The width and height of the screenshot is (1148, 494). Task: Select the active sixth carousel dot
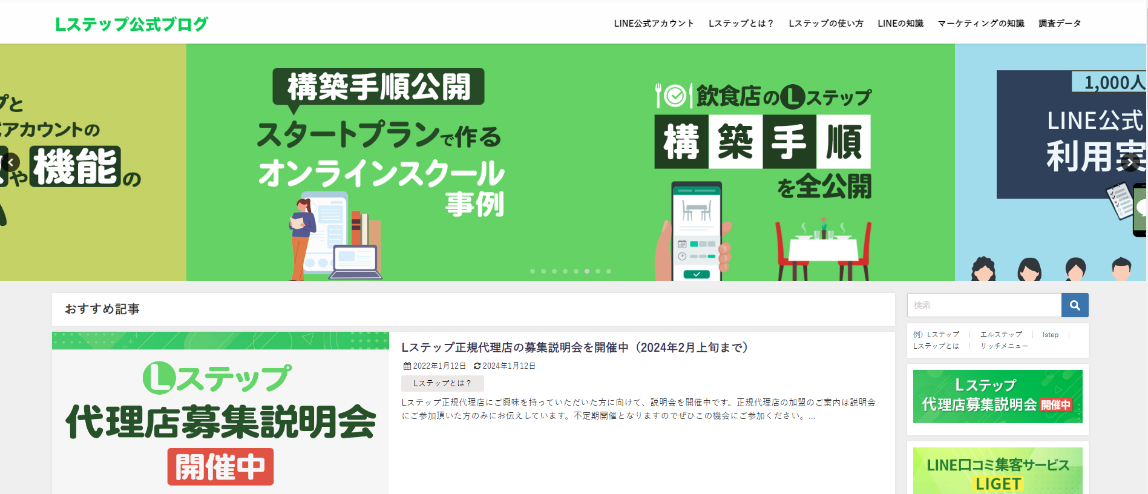[587, 271]
